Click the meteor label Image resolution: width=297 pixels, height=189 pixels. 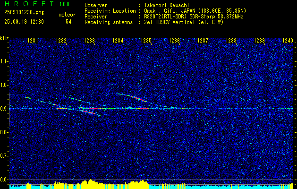click(x=67, y=15)
